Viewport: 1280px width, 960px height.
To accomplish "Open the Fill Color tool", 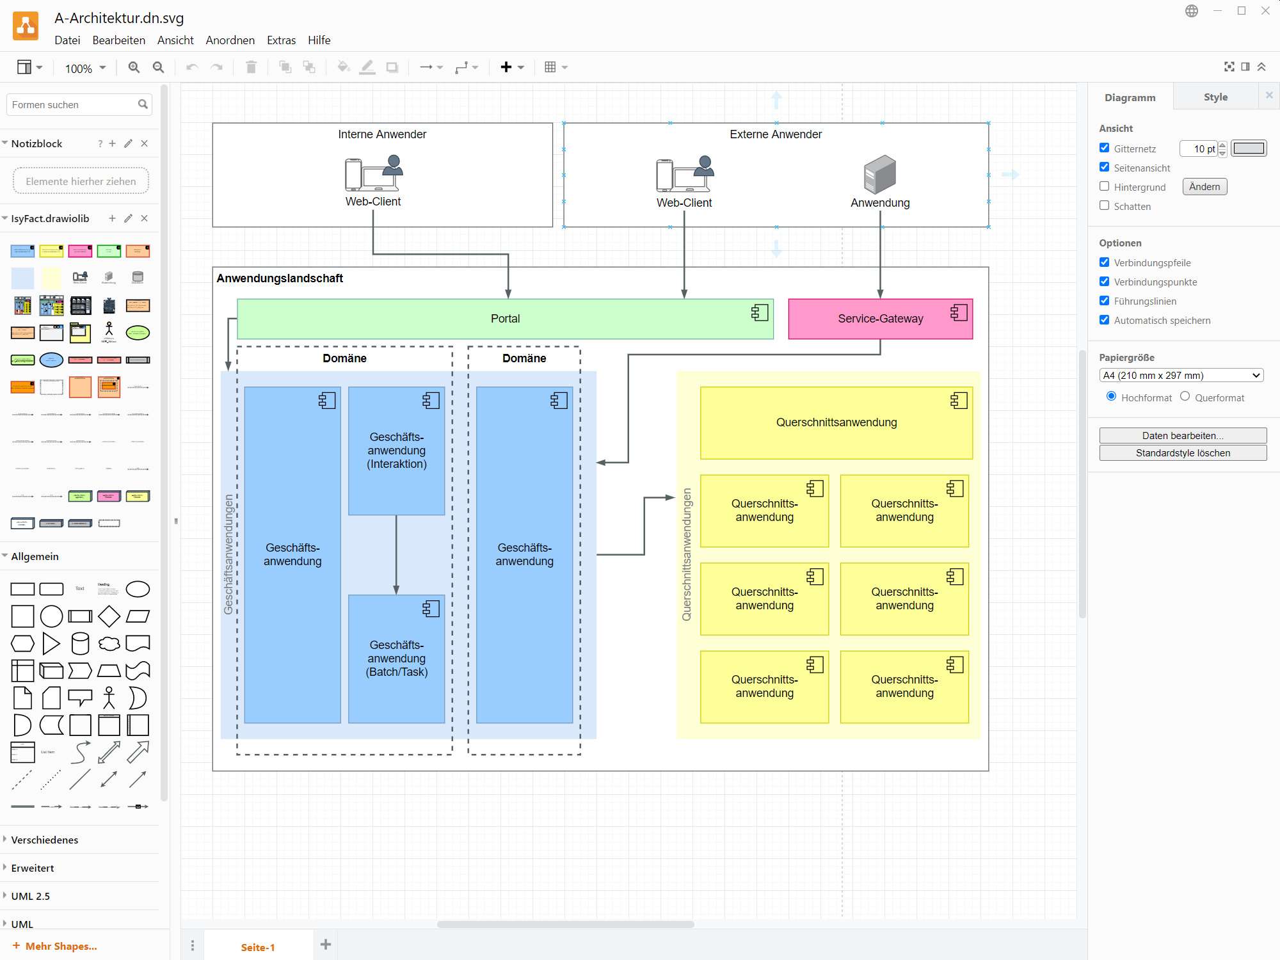I will point(344,67).
